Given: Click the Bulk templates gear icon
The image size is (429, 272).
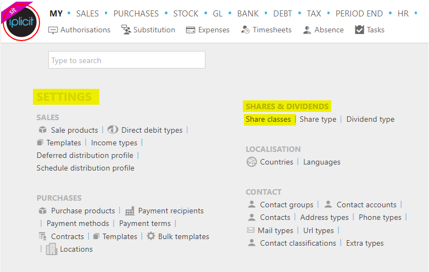Looking at the screenshot, I should point(151,236).
